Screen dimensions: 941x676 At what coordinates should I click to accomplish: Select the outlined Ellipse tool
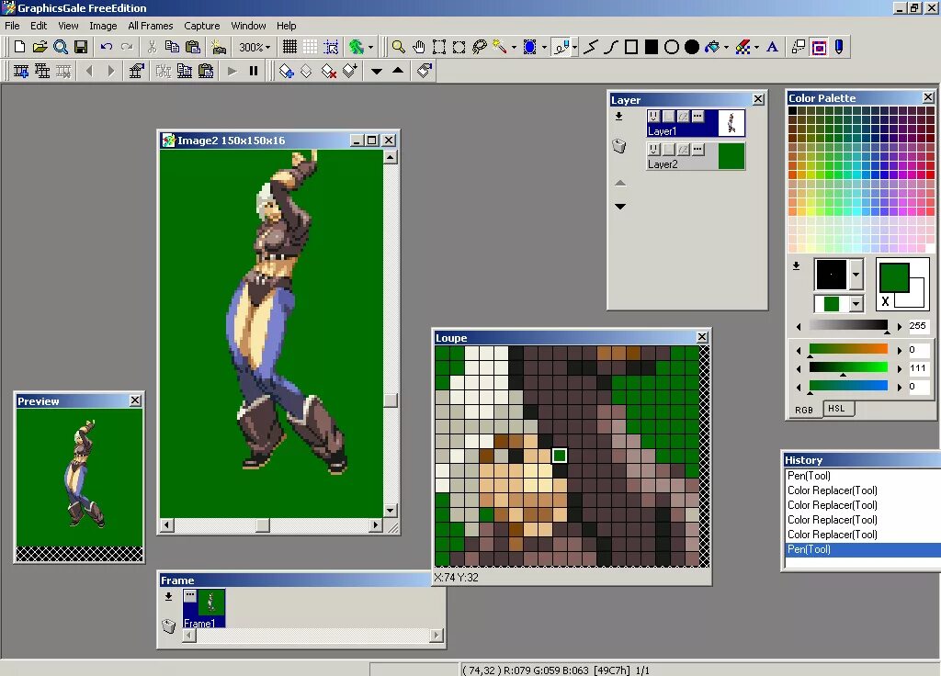click(x=672, y=47)
